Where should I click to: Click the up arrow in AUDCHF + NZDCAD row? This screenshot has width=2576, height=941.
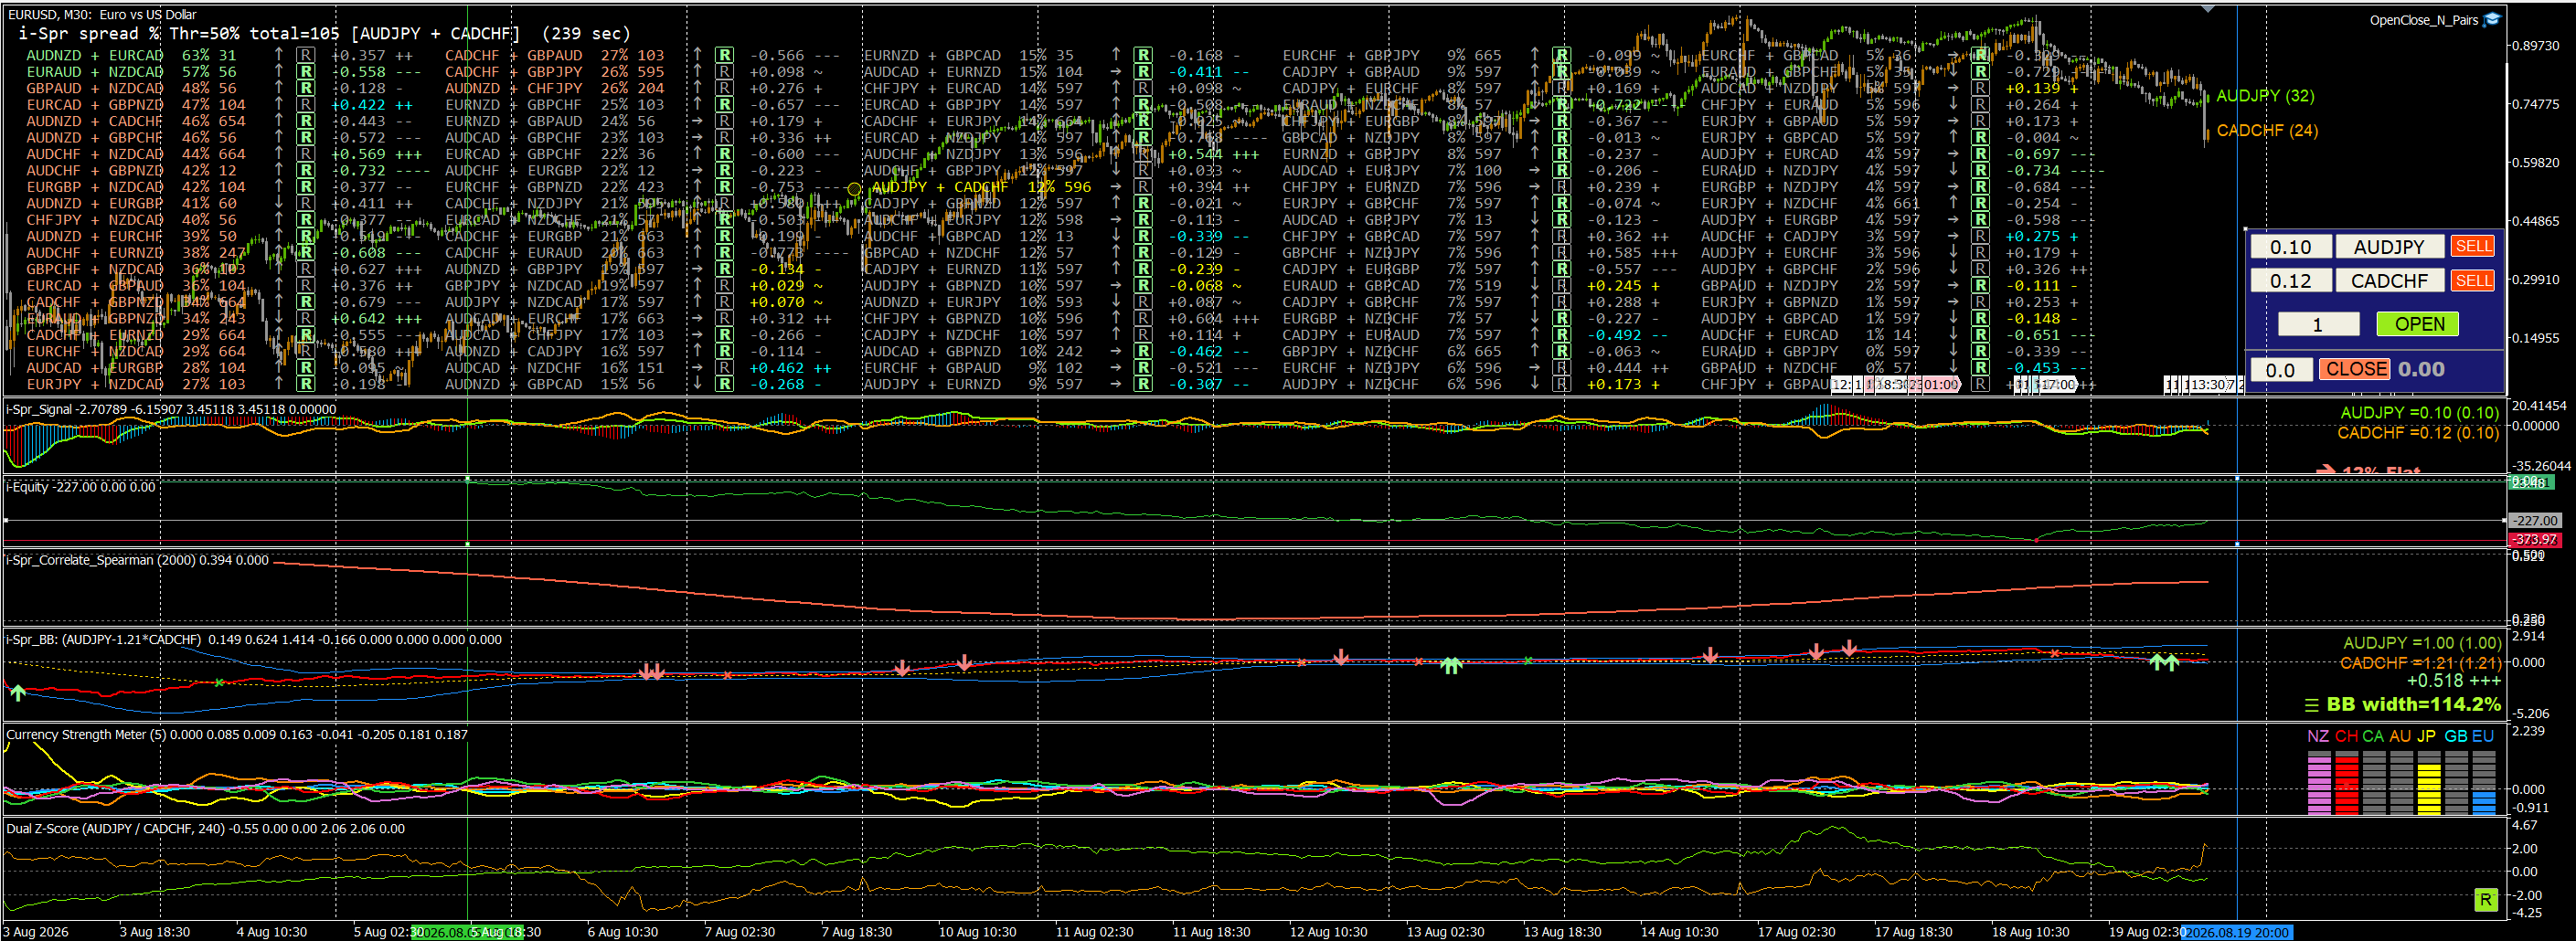(279, 154)
